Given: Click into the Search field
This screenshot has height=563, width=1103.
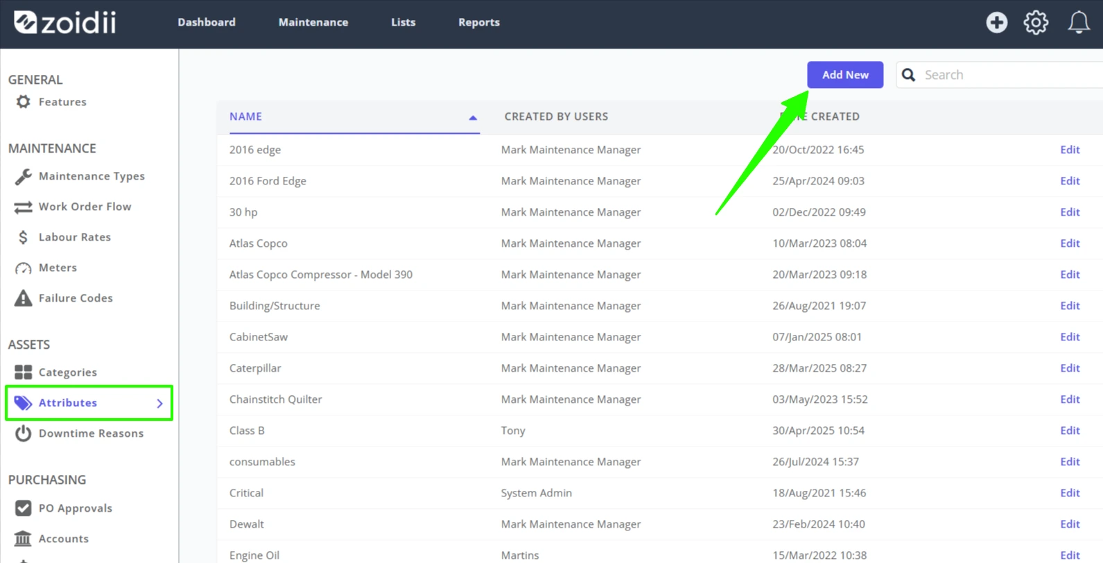Looking at the screenshot, I should pos(1005,75).
